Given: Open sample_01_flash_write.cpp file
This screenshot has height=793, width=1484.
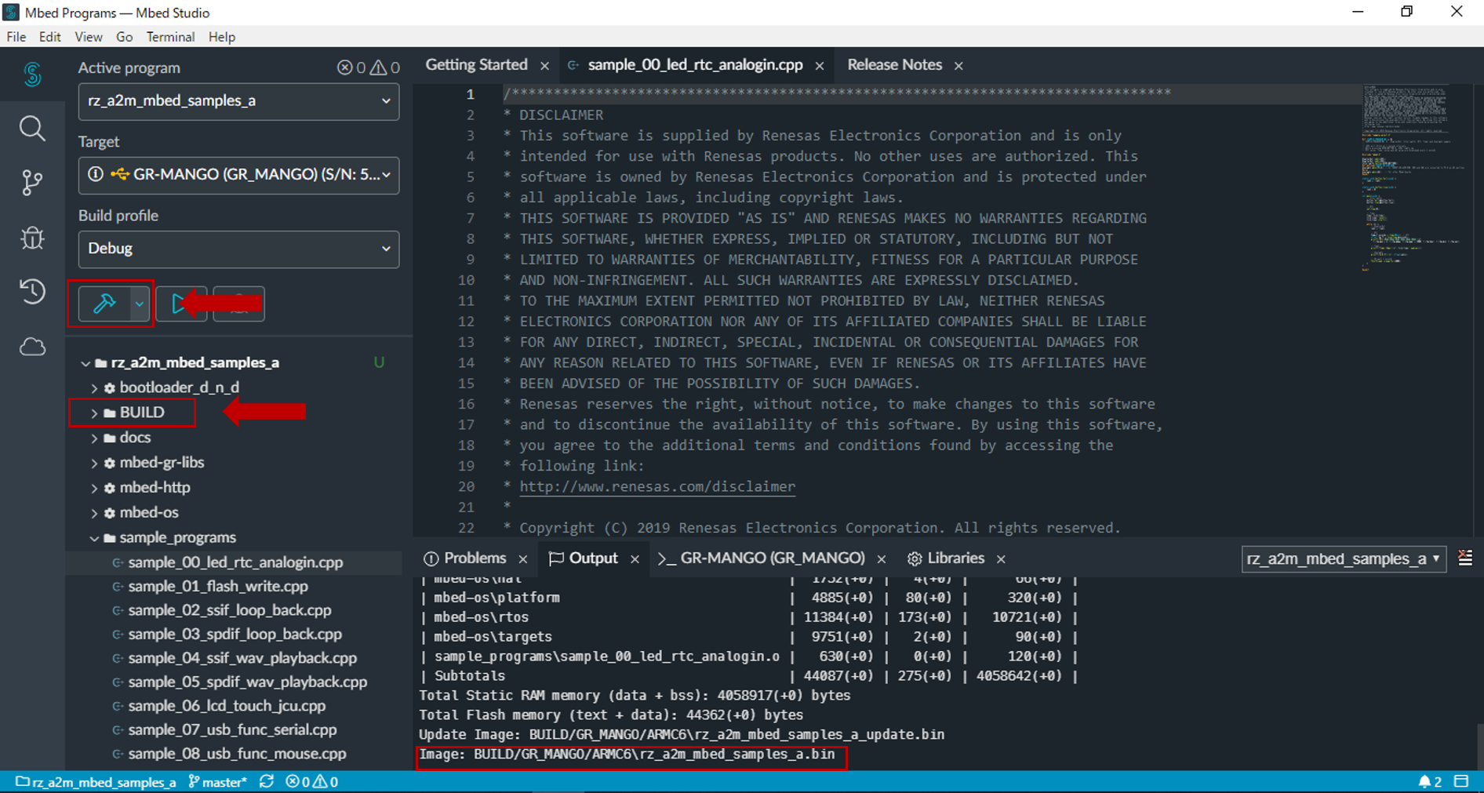Looking at the screenshot, I should 218,586.
